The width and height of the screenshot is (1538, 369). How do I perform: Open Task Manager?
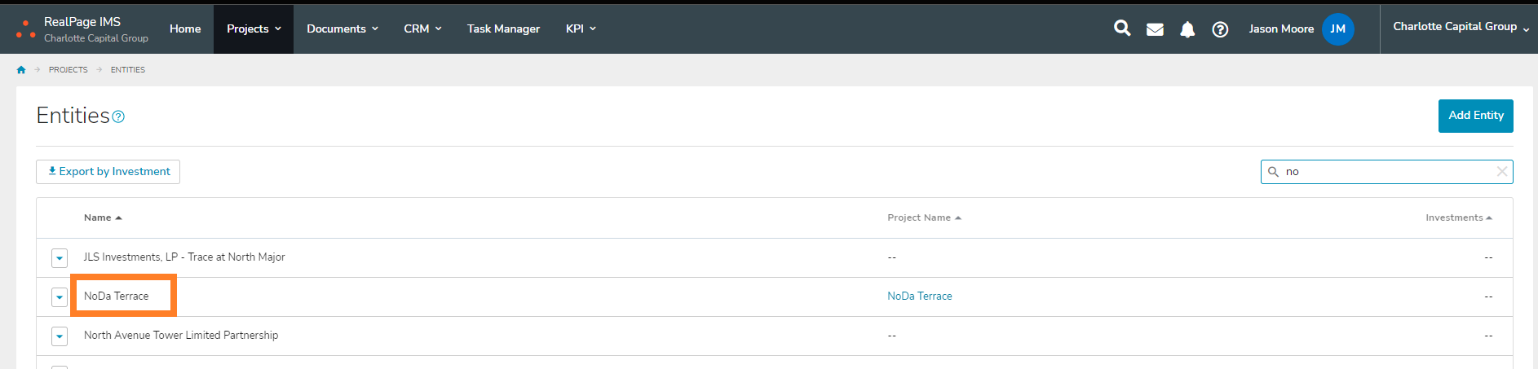pyautogui.click(x=503, y=29)
